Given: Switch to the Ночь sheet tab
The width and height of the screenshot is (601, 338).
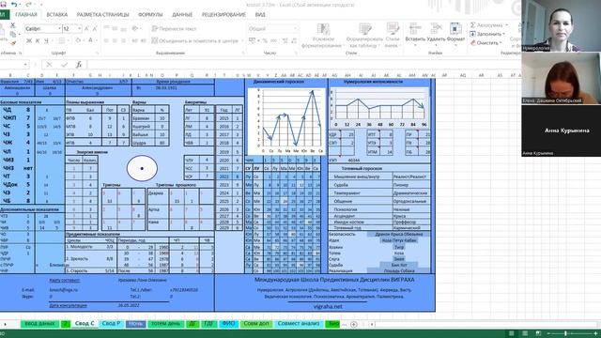Looking at the screenshot, I should (135, 324).
